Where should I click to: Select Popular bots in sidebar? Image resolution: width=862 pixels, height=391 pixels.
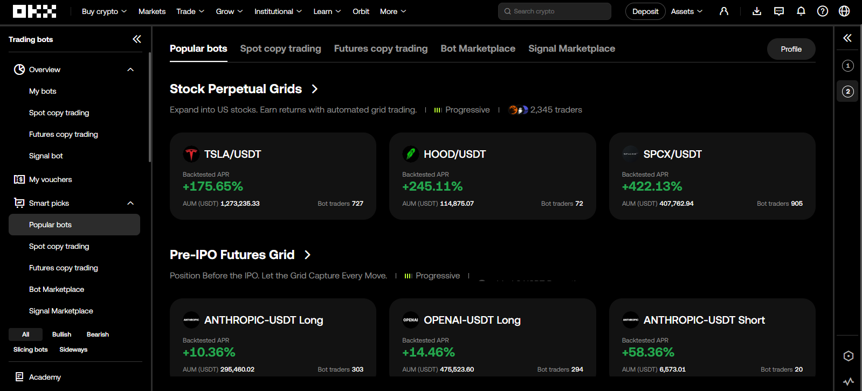(x=74, y=225)
